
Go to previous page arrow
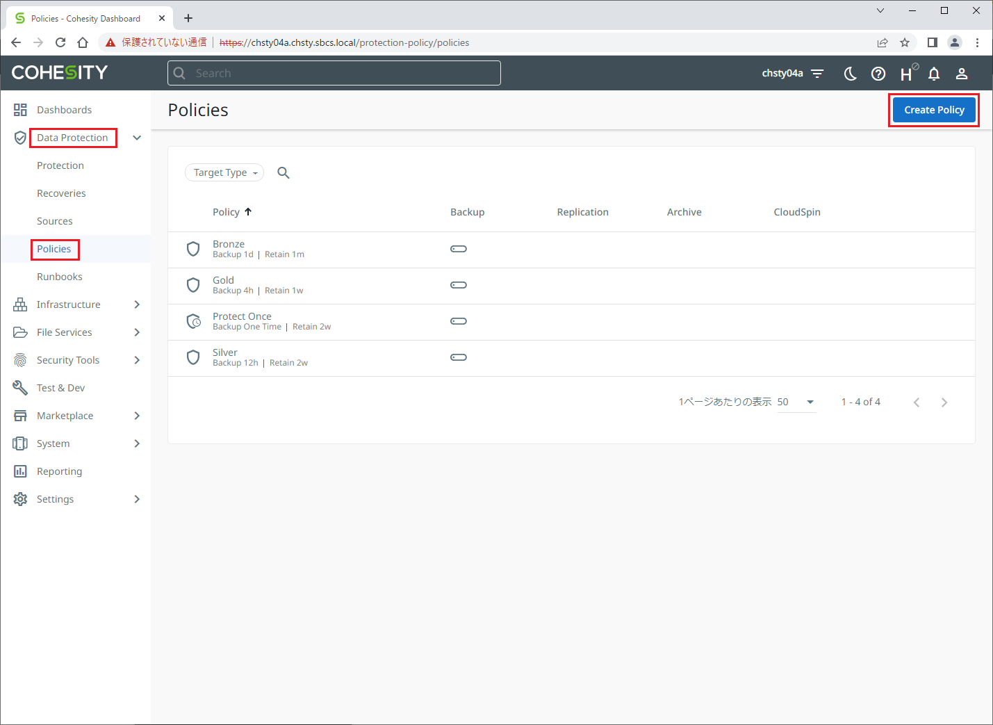[x=917, y=402]
